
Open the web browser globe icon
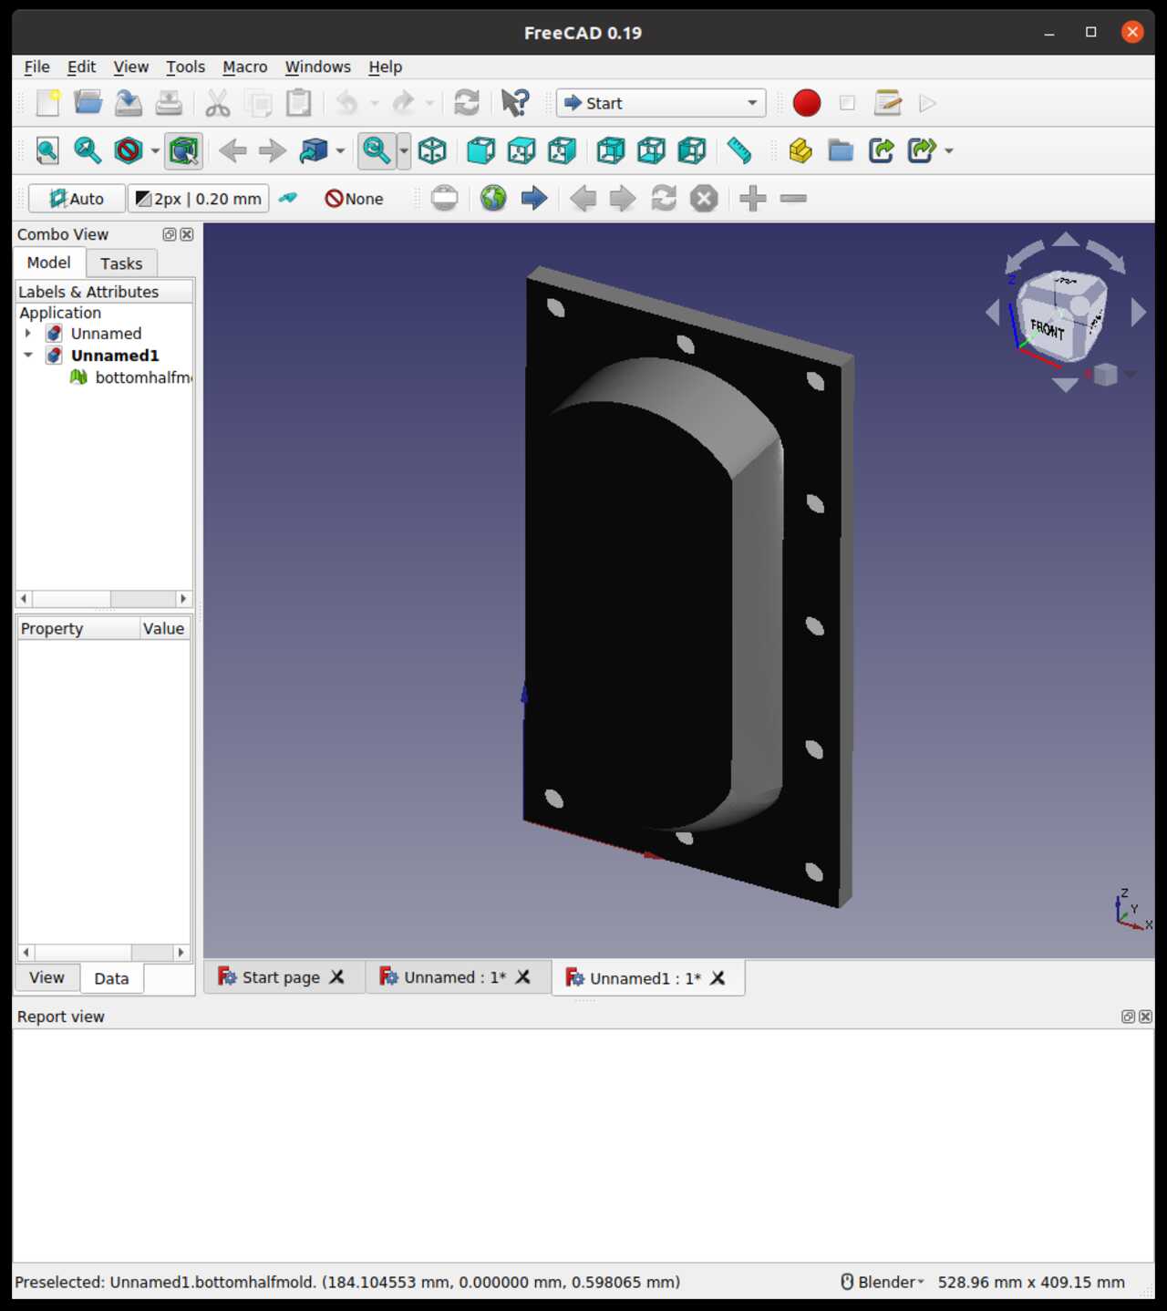click(x=493, y=198)
